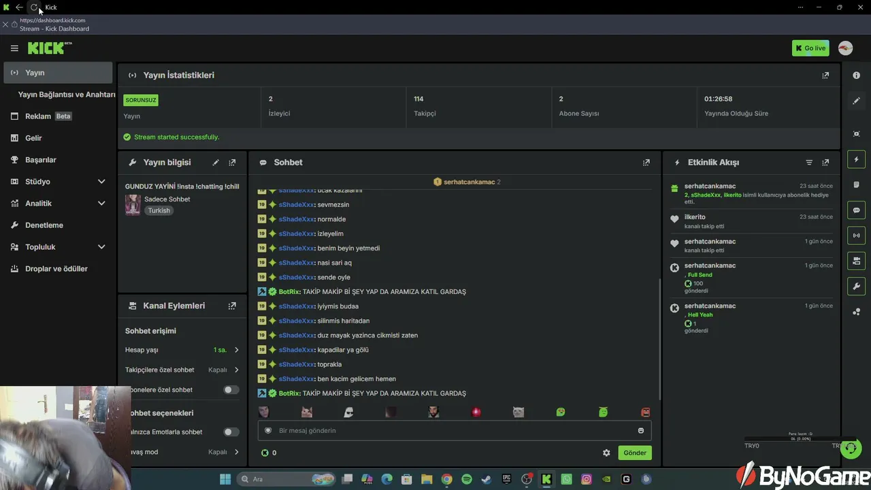Click the Go live button
The image size is (871, 490).
810,48
